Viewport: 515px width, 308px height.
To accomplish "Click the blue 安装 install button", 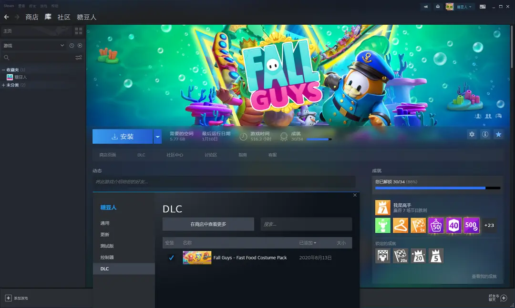I will tap(123, 137).
